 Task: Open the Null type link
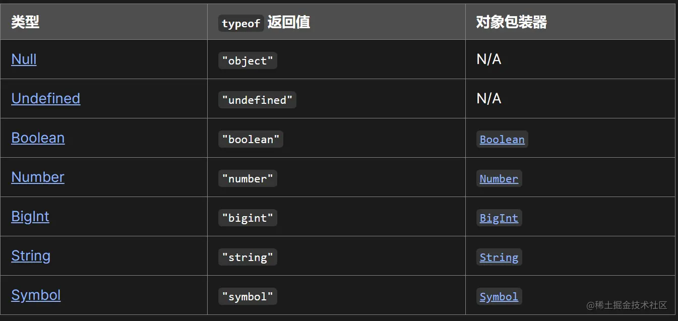click(x=24, y=59)
